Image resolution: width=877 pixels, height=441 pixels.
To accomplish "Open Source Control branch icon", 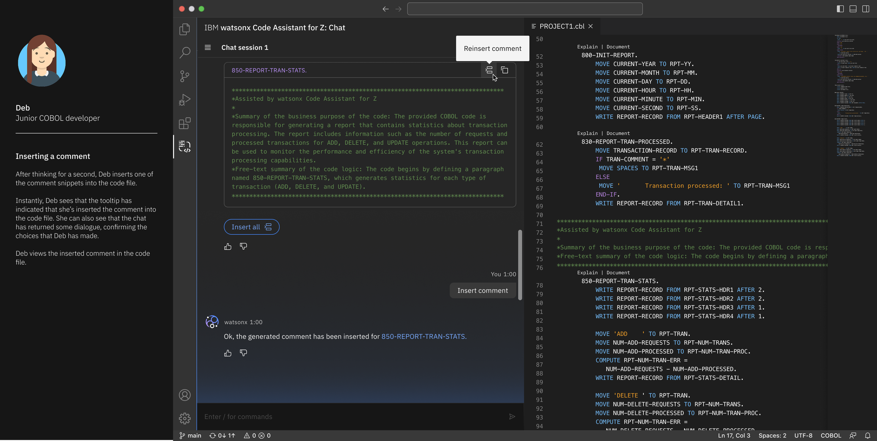I will coord(185,76).
